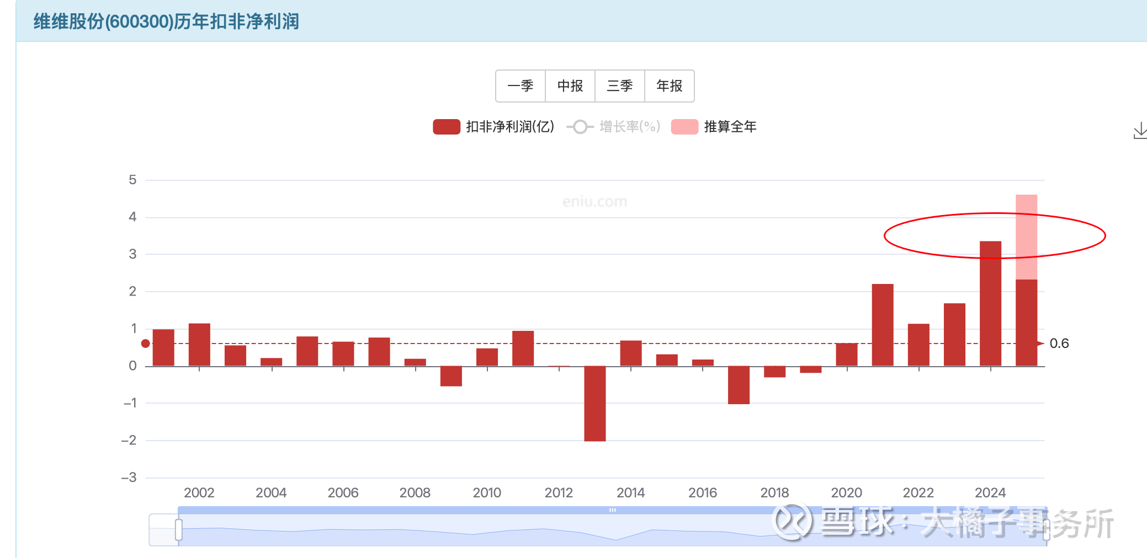Click the negative 2017 bar
The height and width of the screenshot is (558, 1147).
739,385
